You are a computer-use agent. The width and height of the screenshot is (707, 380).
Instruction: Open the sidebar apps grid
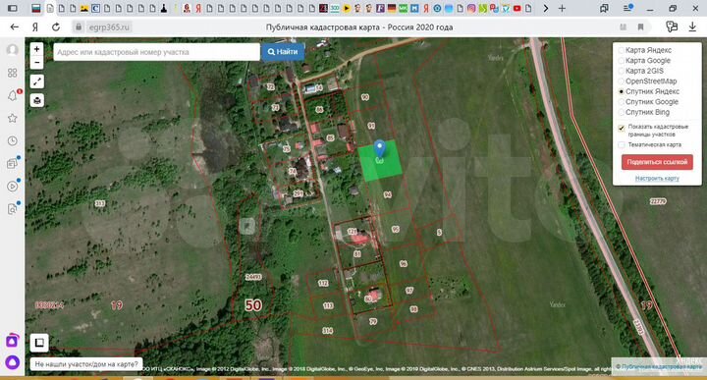[x=13, y=73]
